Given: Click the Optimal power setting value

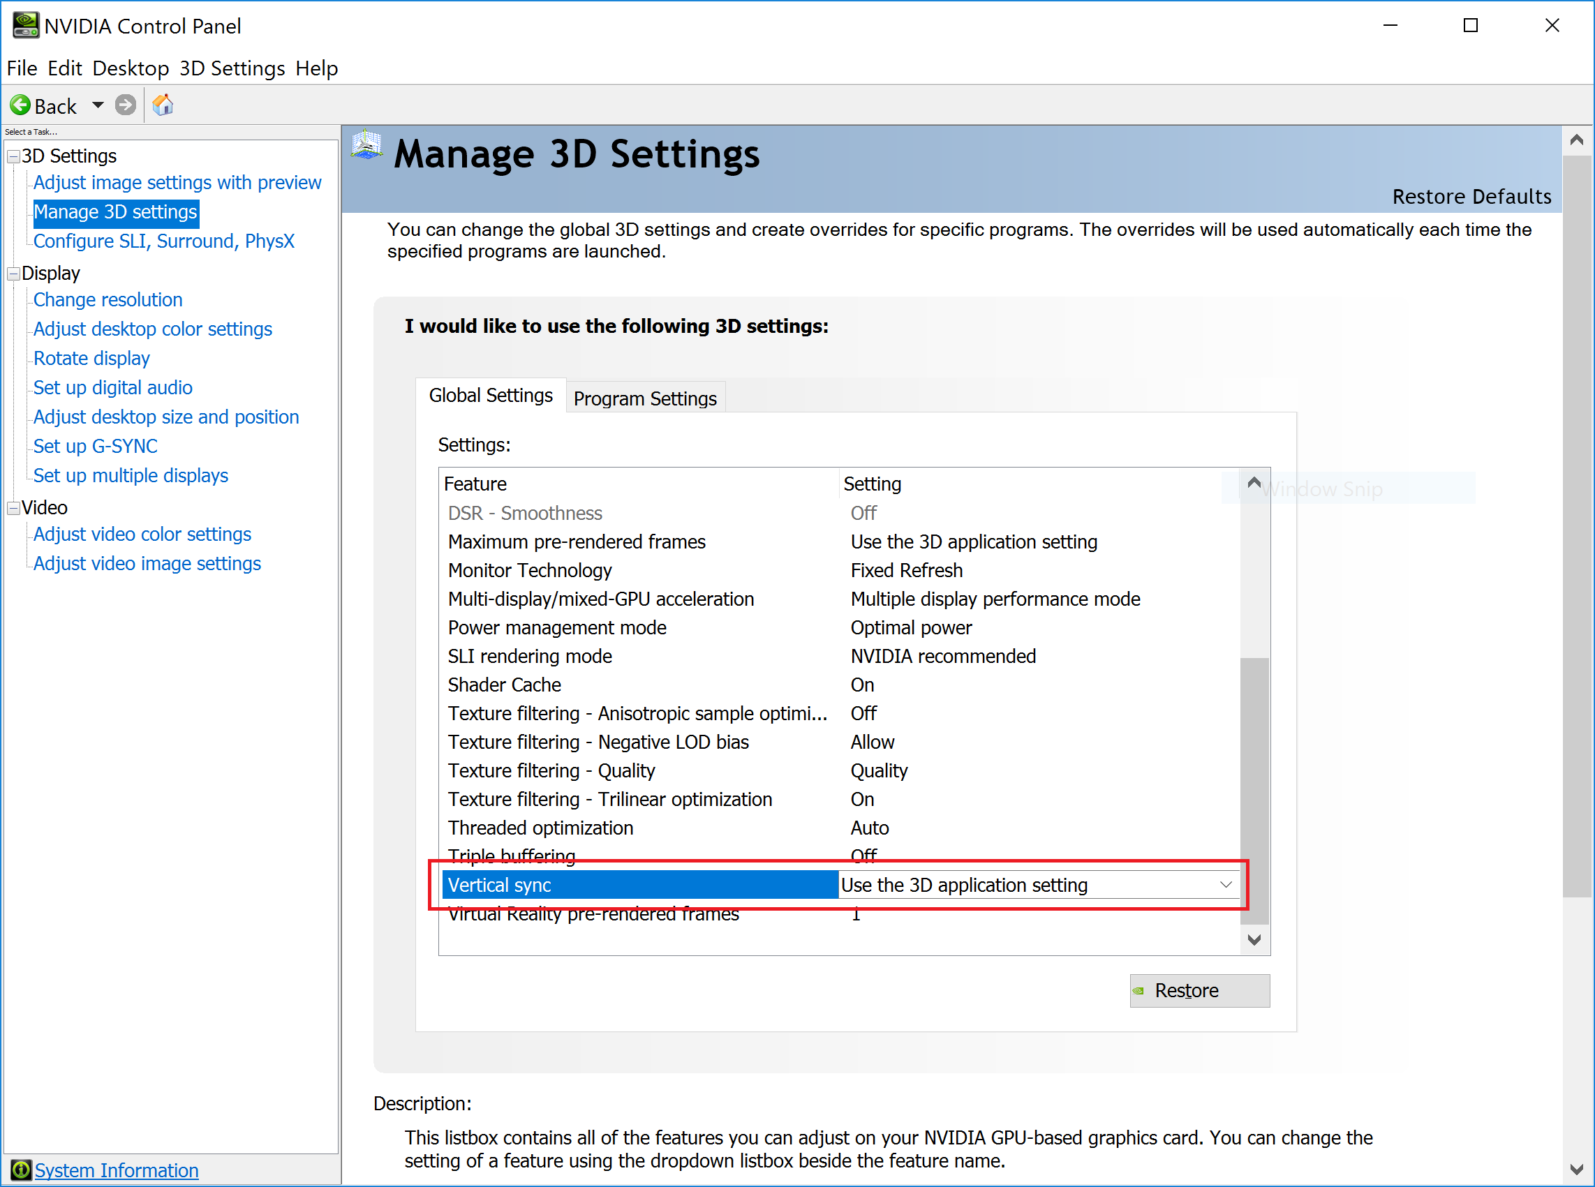Looking at the screenshot, I should tap(911, 628).
